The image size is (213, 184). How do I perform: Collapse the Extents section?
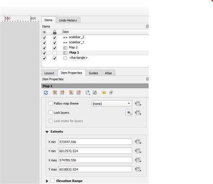[47, 132]
